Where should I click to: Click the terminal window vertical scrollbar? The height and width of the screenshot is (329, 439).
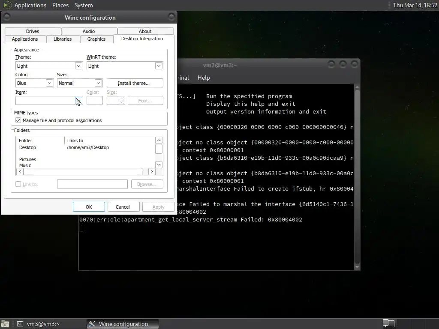(357, 177)
